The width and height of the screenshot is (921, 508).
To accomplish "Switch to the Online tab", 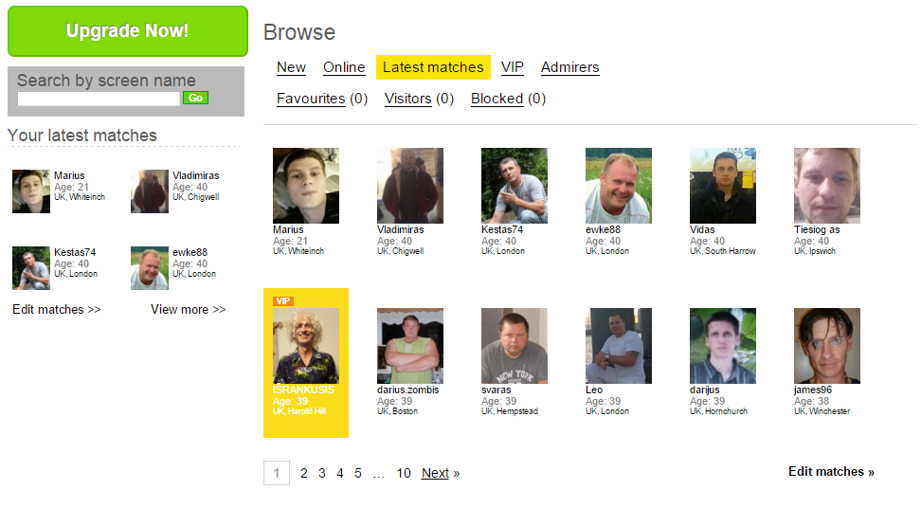I will [344, 67].
